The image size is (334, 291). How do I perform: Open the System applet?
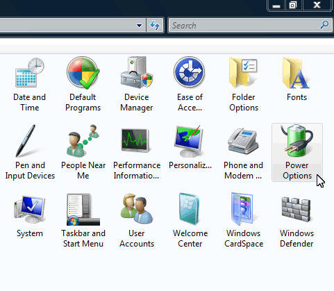30,215
